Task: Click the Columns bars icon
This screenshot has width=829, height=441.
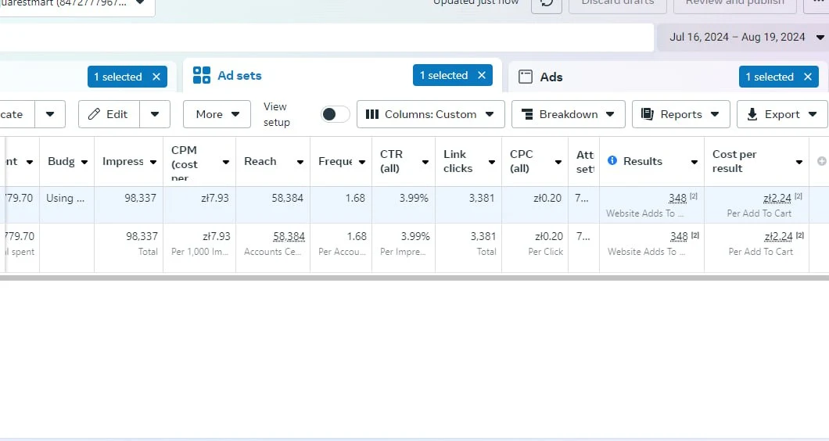Action: [372, 114]
